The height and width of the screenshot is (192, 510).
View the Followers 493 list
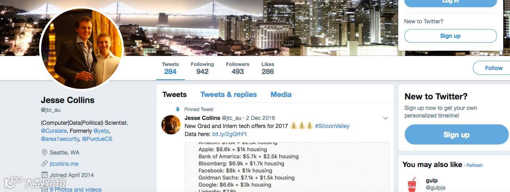coord(238,68)
